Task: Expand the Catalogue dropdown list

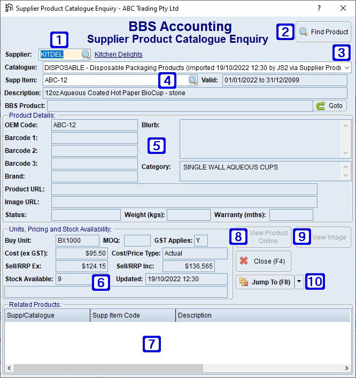Action: tap(346, 68)
